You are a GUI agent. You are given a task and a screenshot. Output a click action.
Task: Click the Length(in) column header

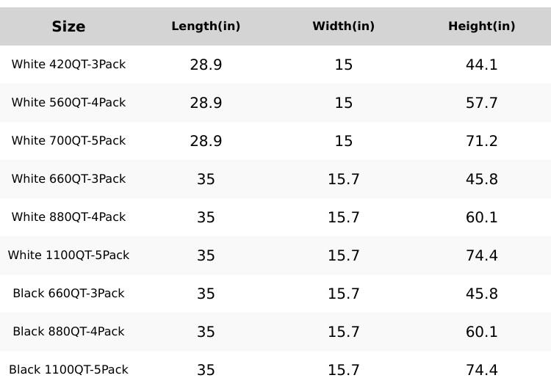click(206, 26)
